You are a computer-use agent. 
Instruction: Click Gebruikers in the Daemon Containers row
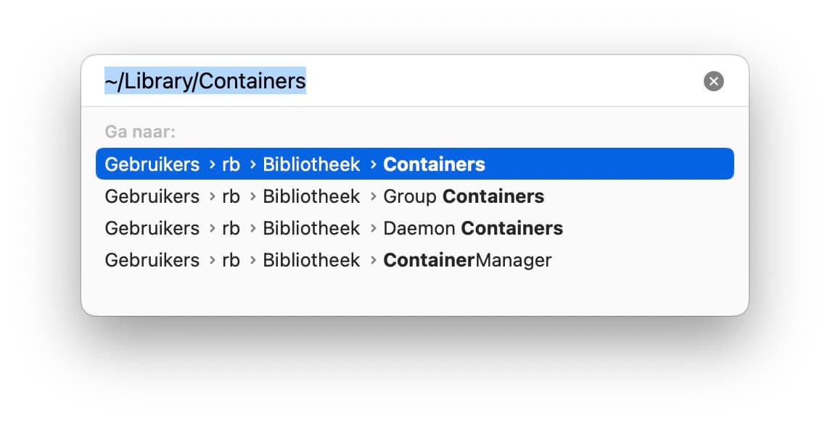[x=152, y=228]
